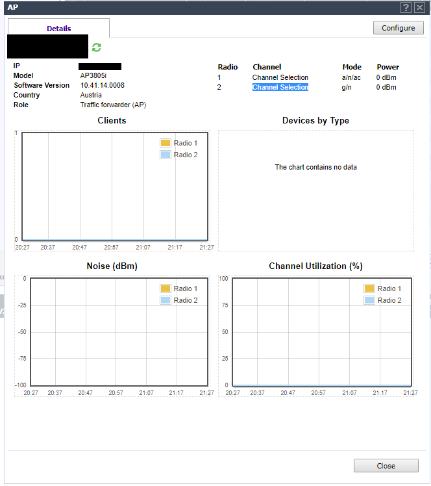
Task: Click the Traffic forwarder (AP) role value
Action: (113, 105)
